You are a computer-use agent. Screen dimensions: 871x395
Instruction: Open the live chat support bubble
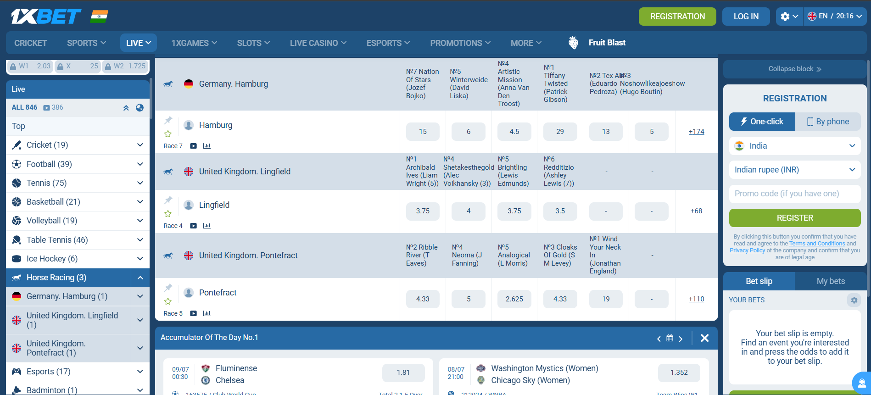tap(861, 383)
